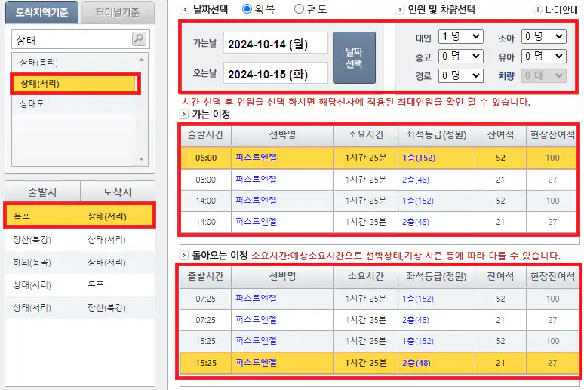Click the 오는날 date field
Viewport: 584px width, 390px height.
(x=275, y=73)
